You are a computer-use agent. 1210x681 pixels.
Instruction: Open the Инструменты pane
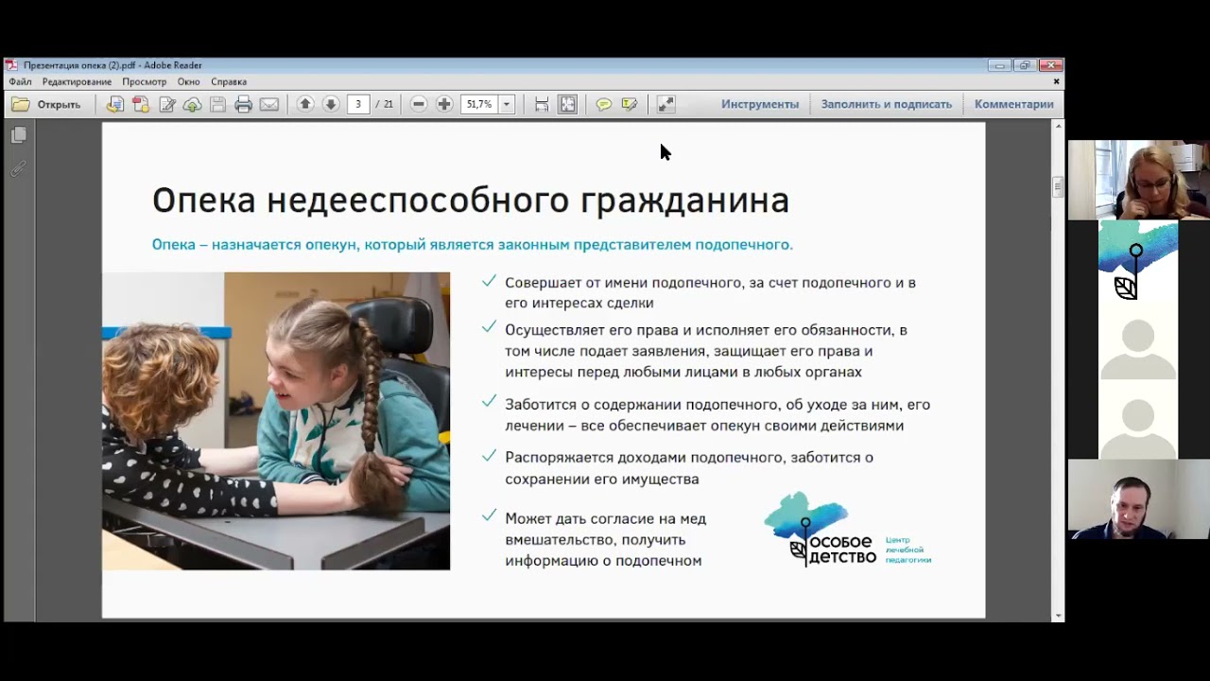pos(760,104)
